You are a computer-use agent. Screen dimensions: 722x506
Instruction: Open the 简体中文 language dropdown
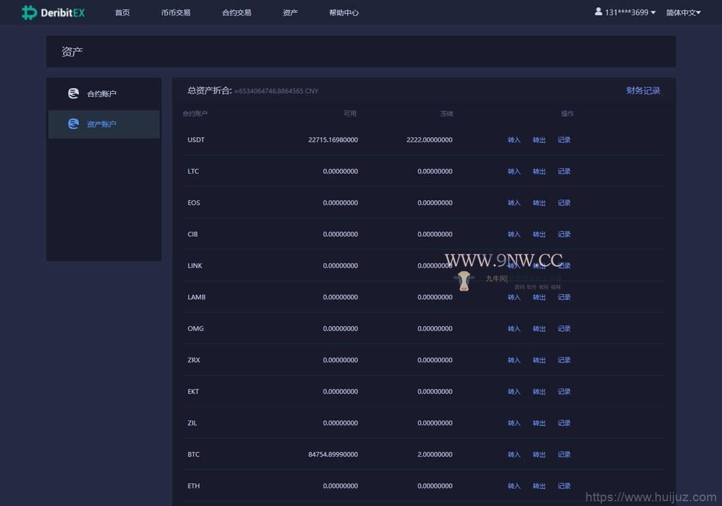[683, 12]
